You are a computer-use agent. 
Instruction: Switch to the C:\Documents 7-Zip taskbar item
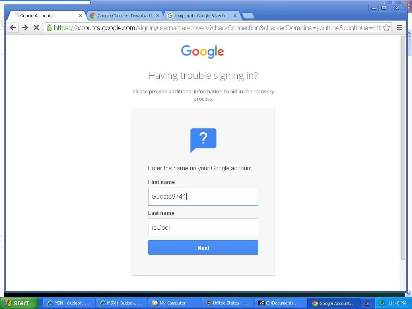click(x=280, y=303)
